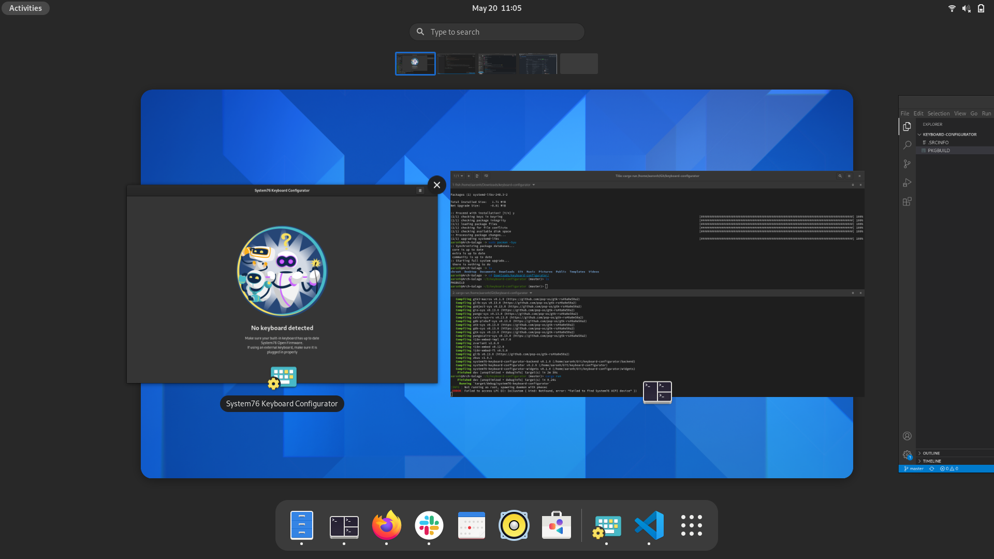Open the Search view in VS Code sidebar
This screenshot has height=559, width=994.
907,145
